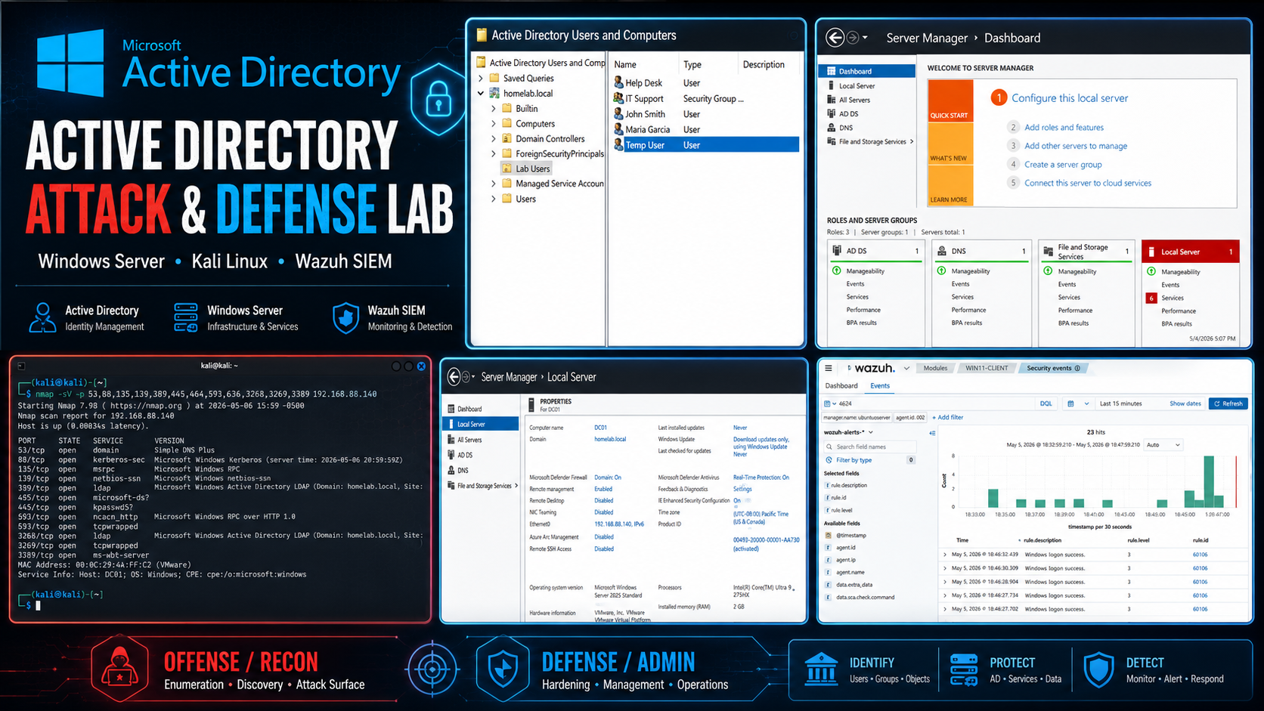Open the wazuh-alerts-* index pattern dropdown
Viewport: 1264px width, 711px height.
point(848,432)
